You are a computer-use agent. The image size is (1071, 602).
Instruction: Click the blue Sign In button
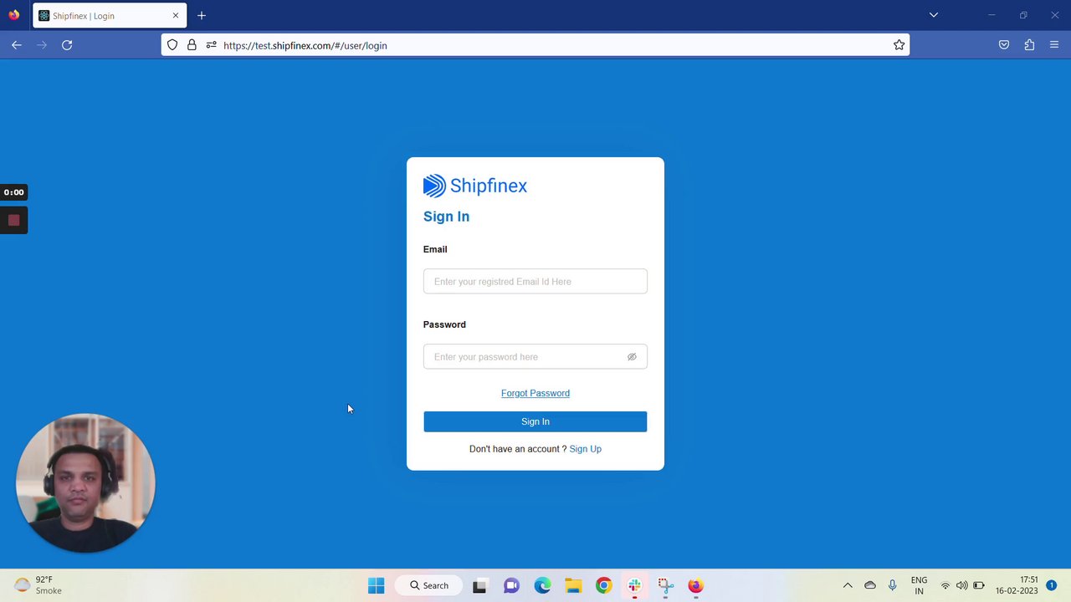pos(535,421)
